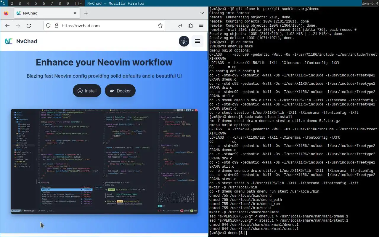
Task: Reload the nvchad.com page
Action: [x=29, y=25]
